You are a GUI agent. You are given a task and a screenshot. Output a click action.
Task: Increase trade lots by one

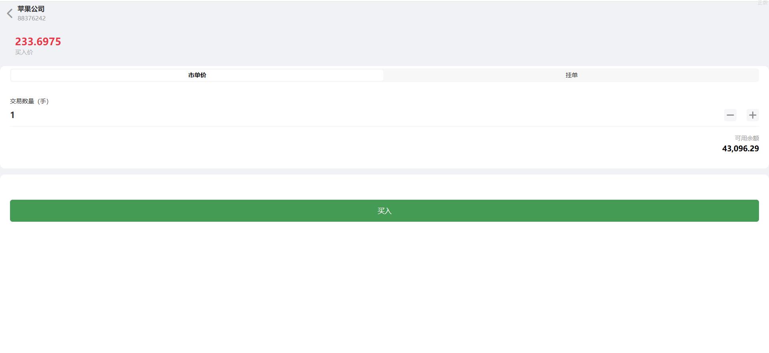coord(753,115)
